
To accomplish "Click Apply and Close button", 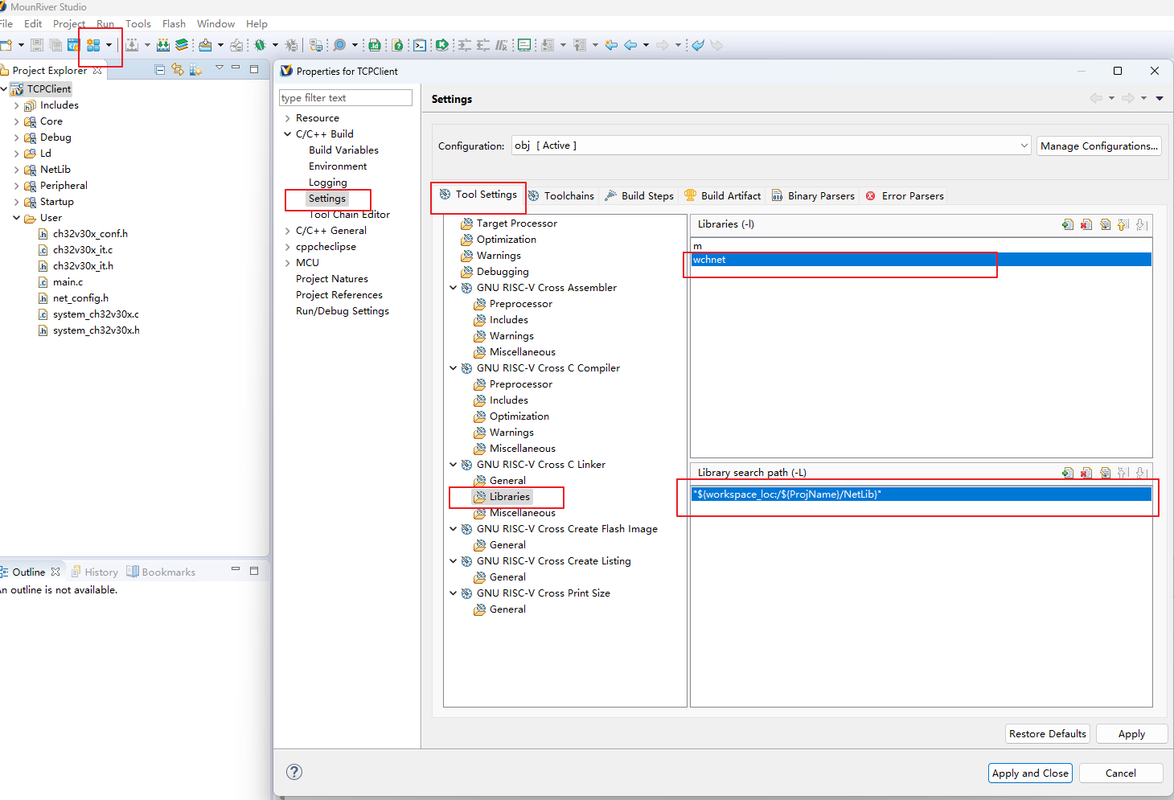I will [1030, 773].
